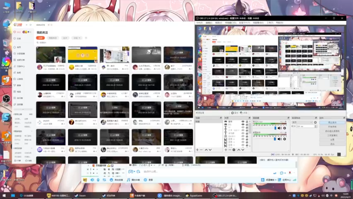
Task: Adjust the transition duration stepper arrows
Action: (315, 126)
